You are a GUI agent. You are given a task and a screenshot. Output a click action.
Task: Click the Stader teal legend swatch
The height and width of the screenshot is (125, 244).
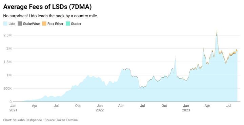[x=68, y=24]
